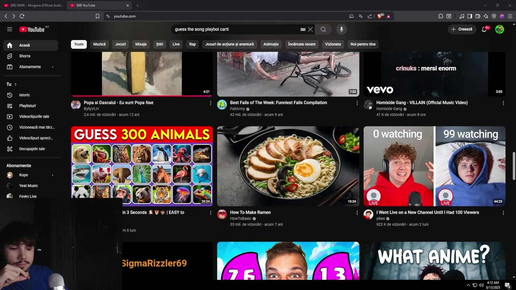Open the FailArmy channel link

tap(237, 109)
